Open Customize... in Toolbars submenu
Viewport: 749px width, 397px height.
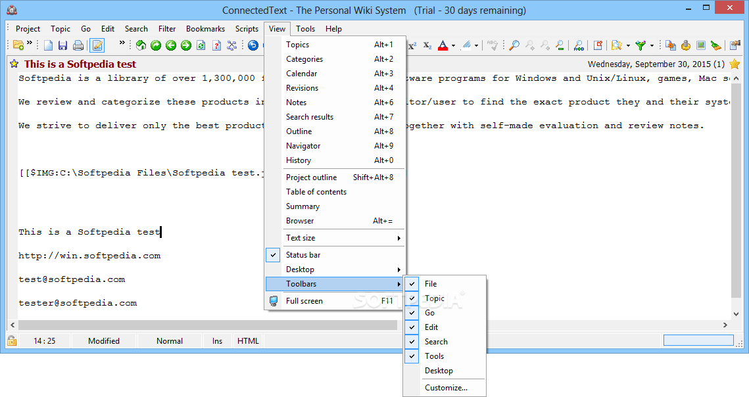click(445, 388)
